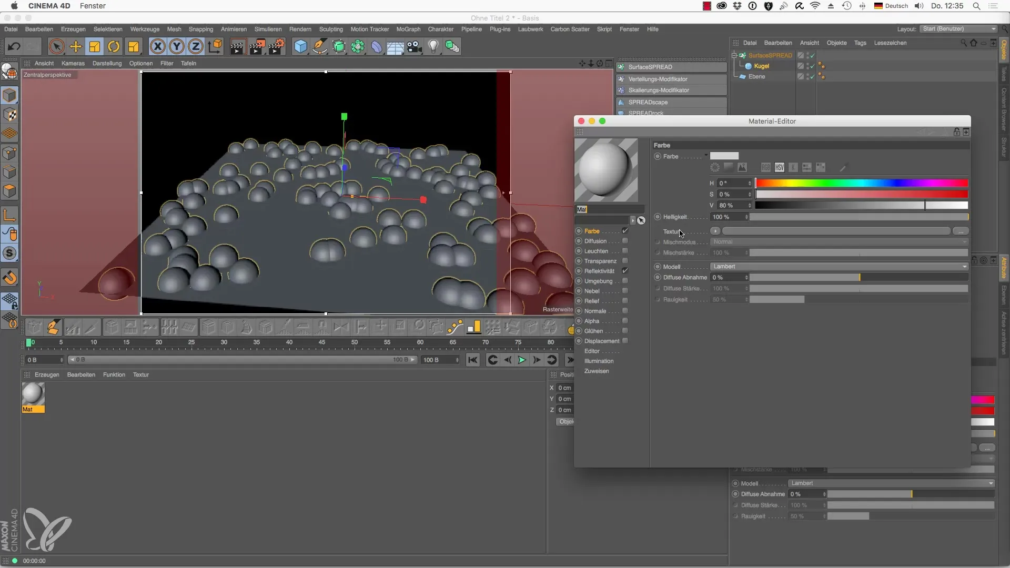Play the animation forward
Image resolution: width=1010 pixels, height=568 pixels.
click(522, 360)
